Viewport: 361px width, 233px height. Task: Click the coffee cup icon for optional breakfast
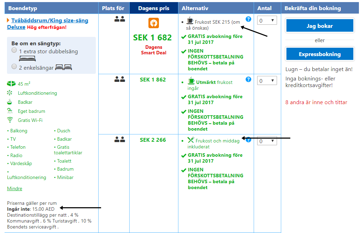(x=190, y=20)
